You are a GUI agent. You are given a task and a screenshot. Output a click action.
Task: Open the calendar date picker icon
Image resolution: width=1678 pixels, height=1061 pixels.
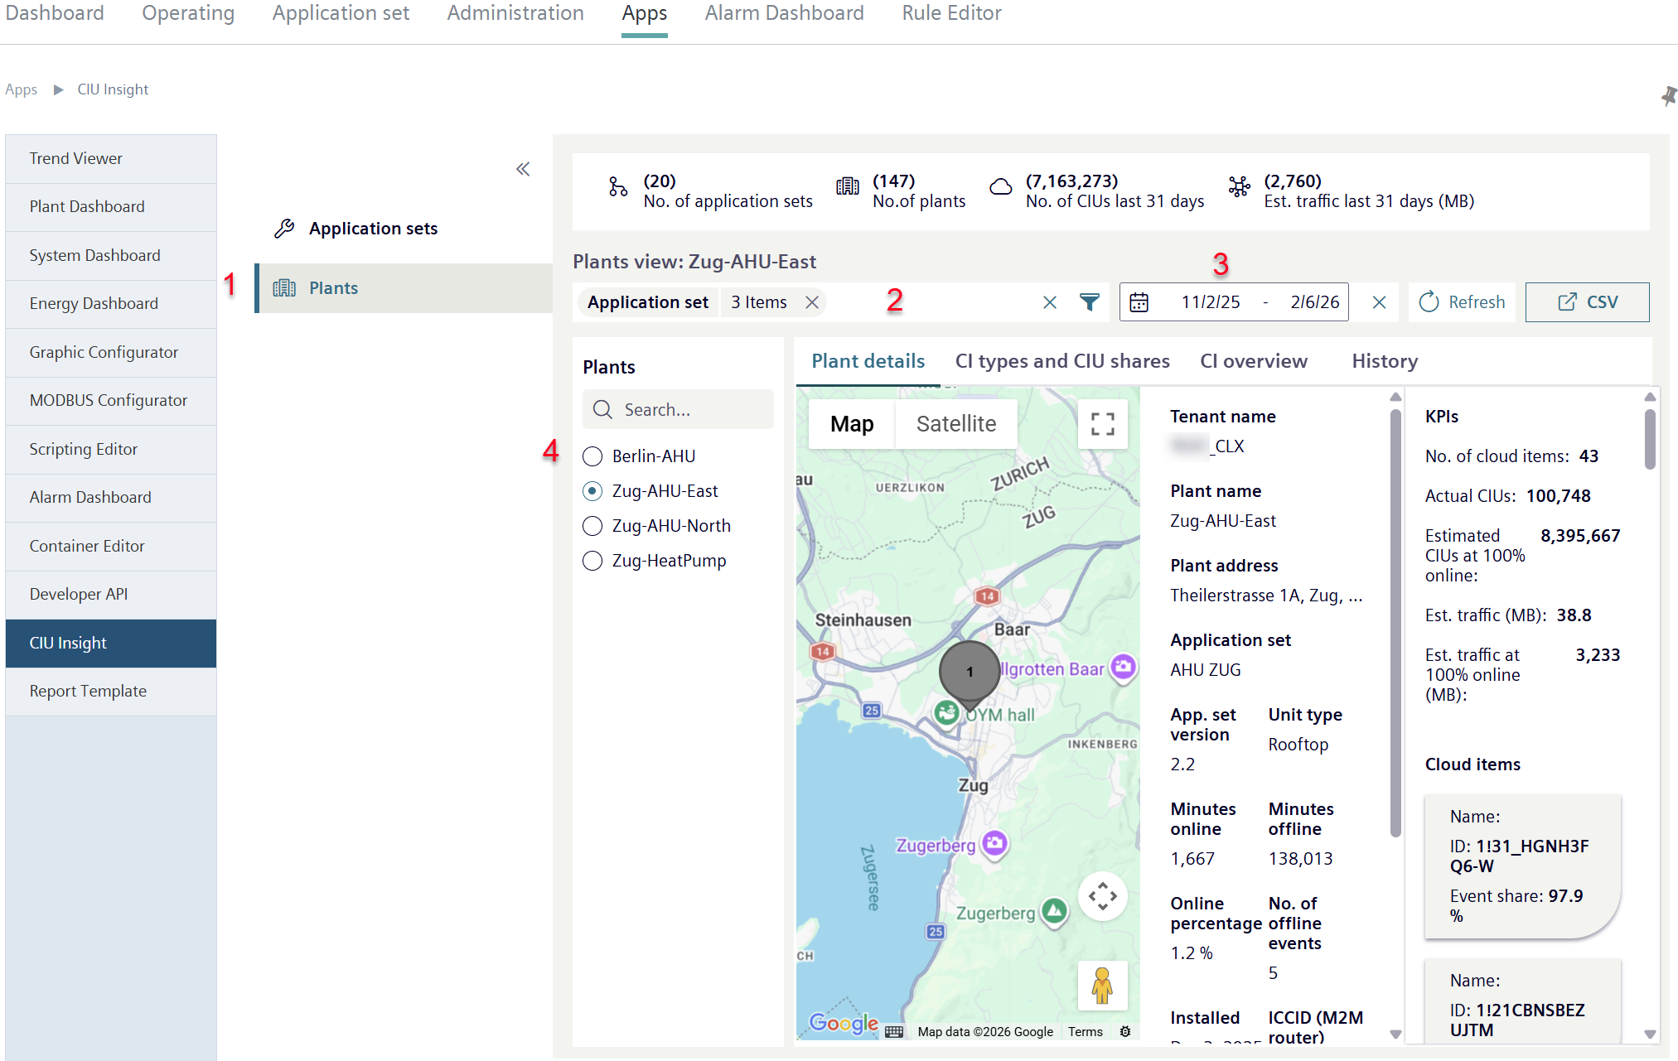click(1139, 302)
